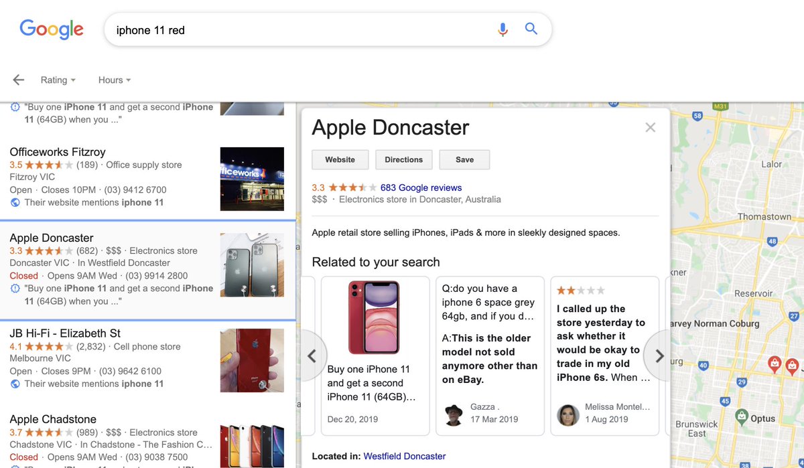Click Apple Doncaster phone (03) 9914 2800
The height and width of the screenshot is (468, 804).
[x=156, y=276]
